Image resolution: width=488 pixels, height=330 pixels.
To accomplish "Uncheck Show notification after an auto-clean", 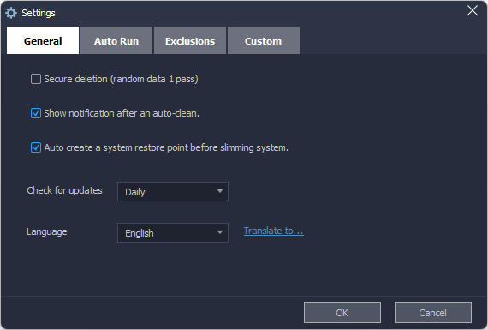I will (x=36, y=113).
